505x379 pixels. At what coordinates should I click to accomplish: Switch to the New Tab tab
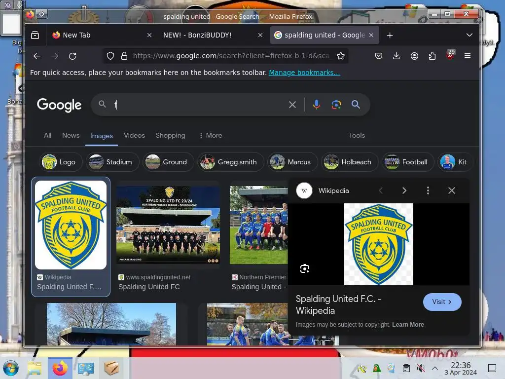click(96, 35)
